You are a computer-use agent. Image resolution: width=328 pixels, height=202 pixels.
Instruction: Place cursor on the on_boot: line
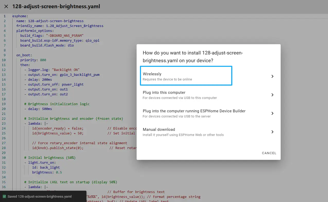pos(24,55)
